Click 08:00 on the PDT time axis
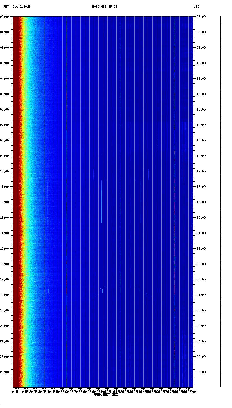Image resolution: width=232 pixels, height=408 pixels. pyautogui.click(x=4, y=140)
